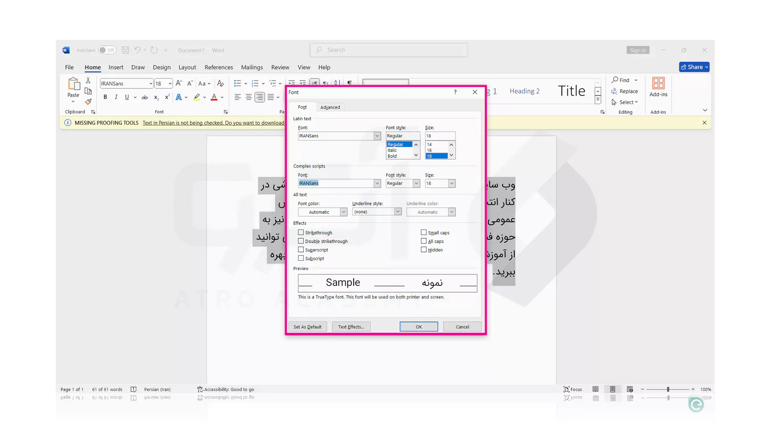Apply Underline from ribbon
771x434 pixels.
coord(127,97)
